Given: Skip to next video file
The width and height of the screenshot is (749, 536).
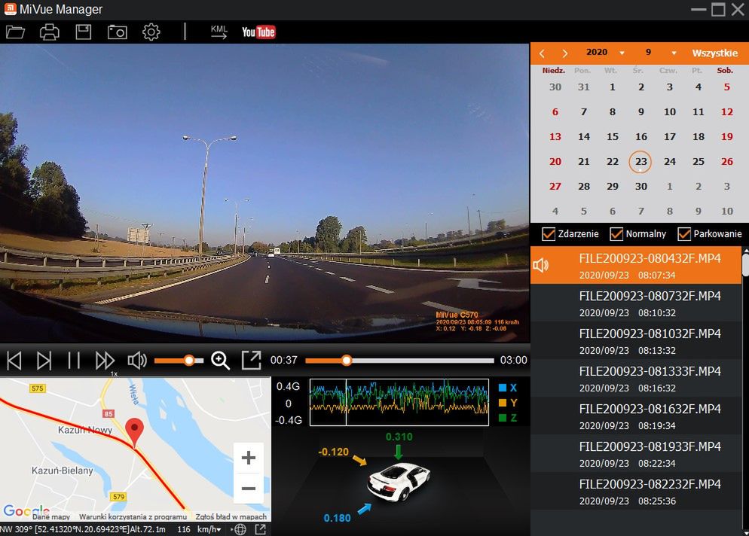Looking at the screenshot, I should (44, 361).
